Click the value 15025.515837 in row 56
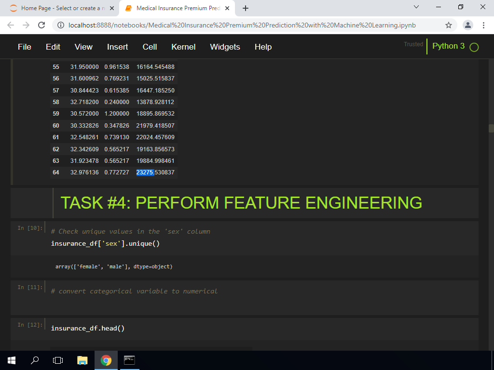The width and height of the screenshot is (494, 370). (155, 79)
